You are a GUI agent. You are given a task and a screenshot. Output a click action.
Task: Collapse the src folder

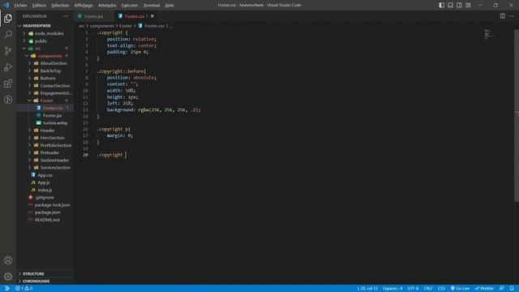(x=45, y=49)
